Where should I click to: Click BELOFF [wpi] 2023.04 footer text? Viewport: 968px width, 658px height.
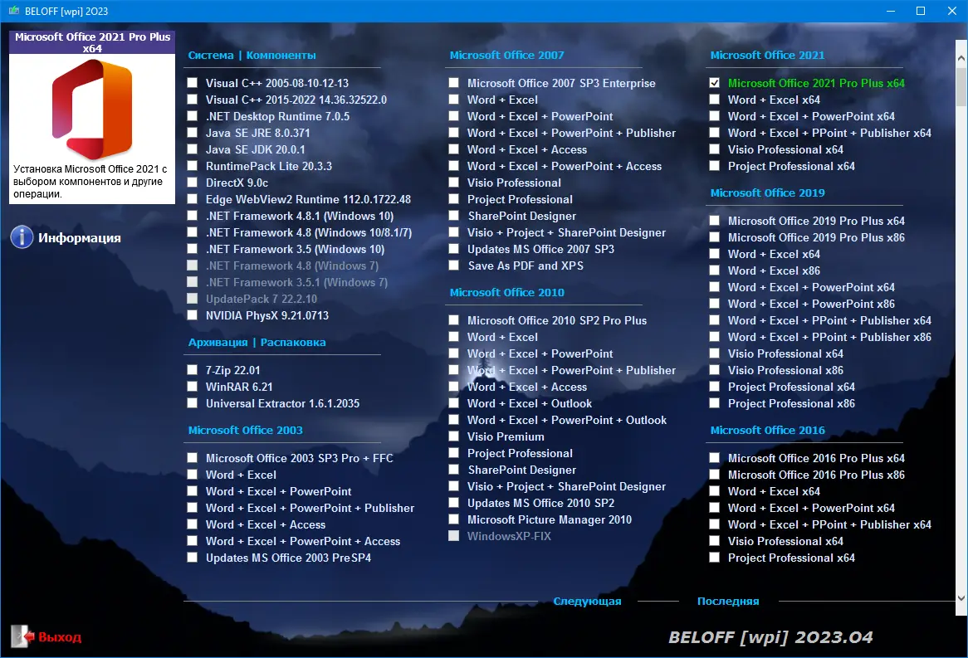771,637
